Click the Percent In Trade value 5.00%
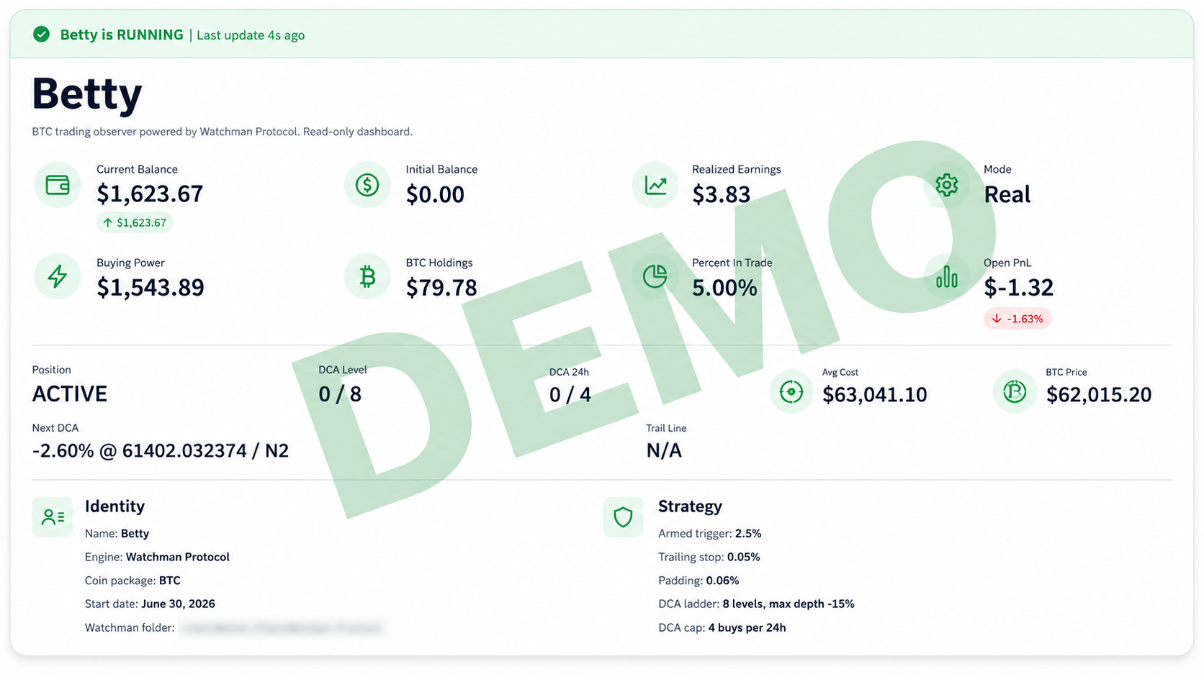1204x677 pixels. 724,288
